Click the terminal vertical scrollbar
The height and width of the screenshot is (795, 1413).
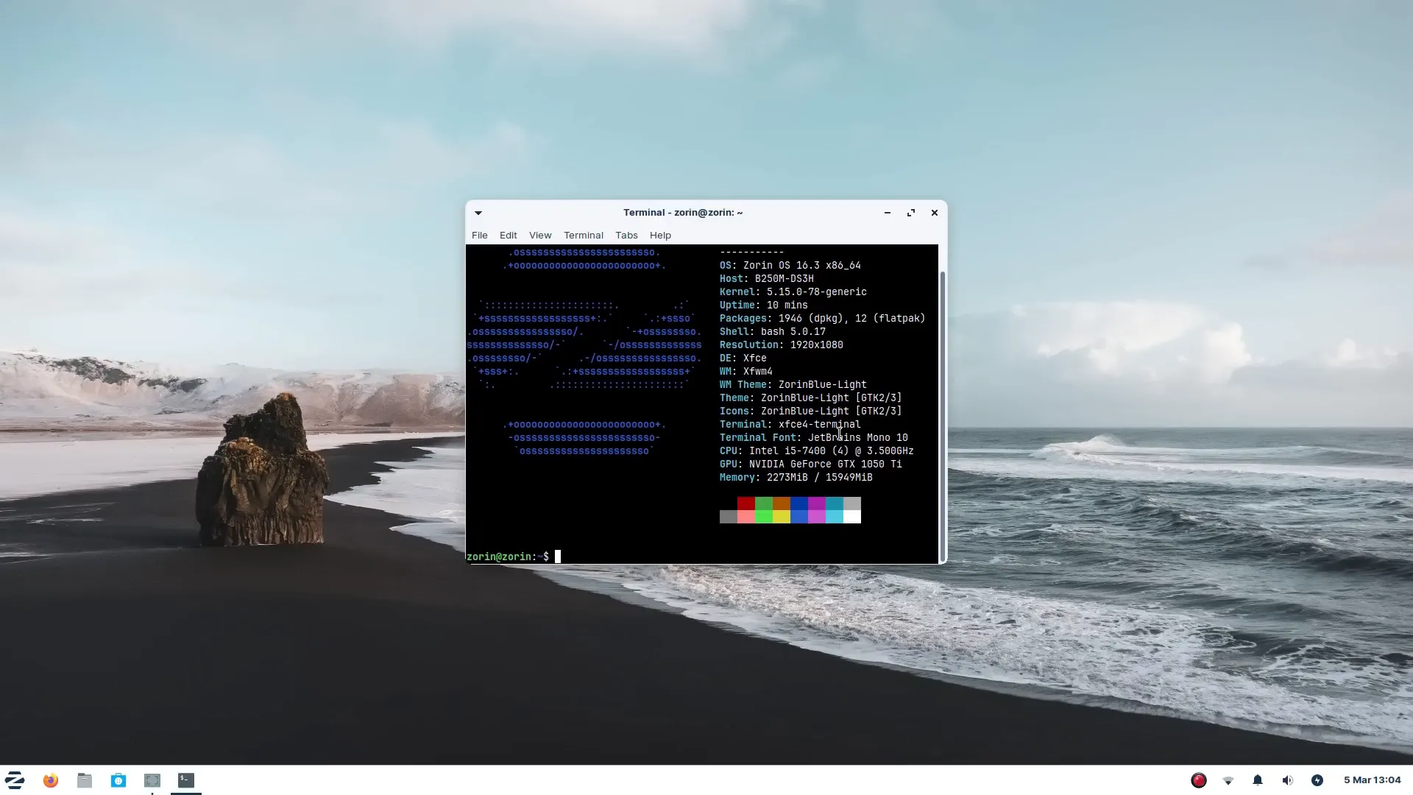943,416
